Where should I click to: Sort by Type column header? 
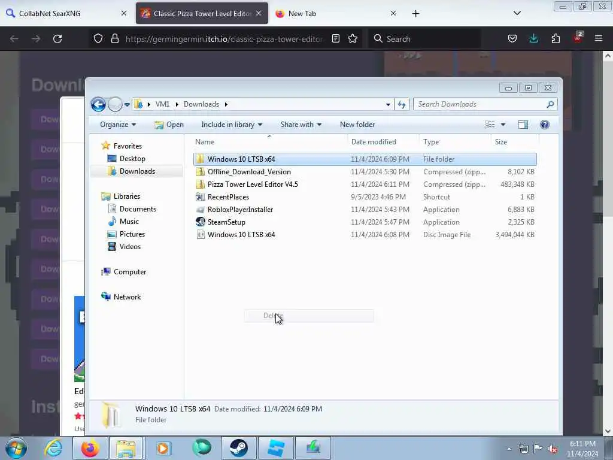(455, 141)
